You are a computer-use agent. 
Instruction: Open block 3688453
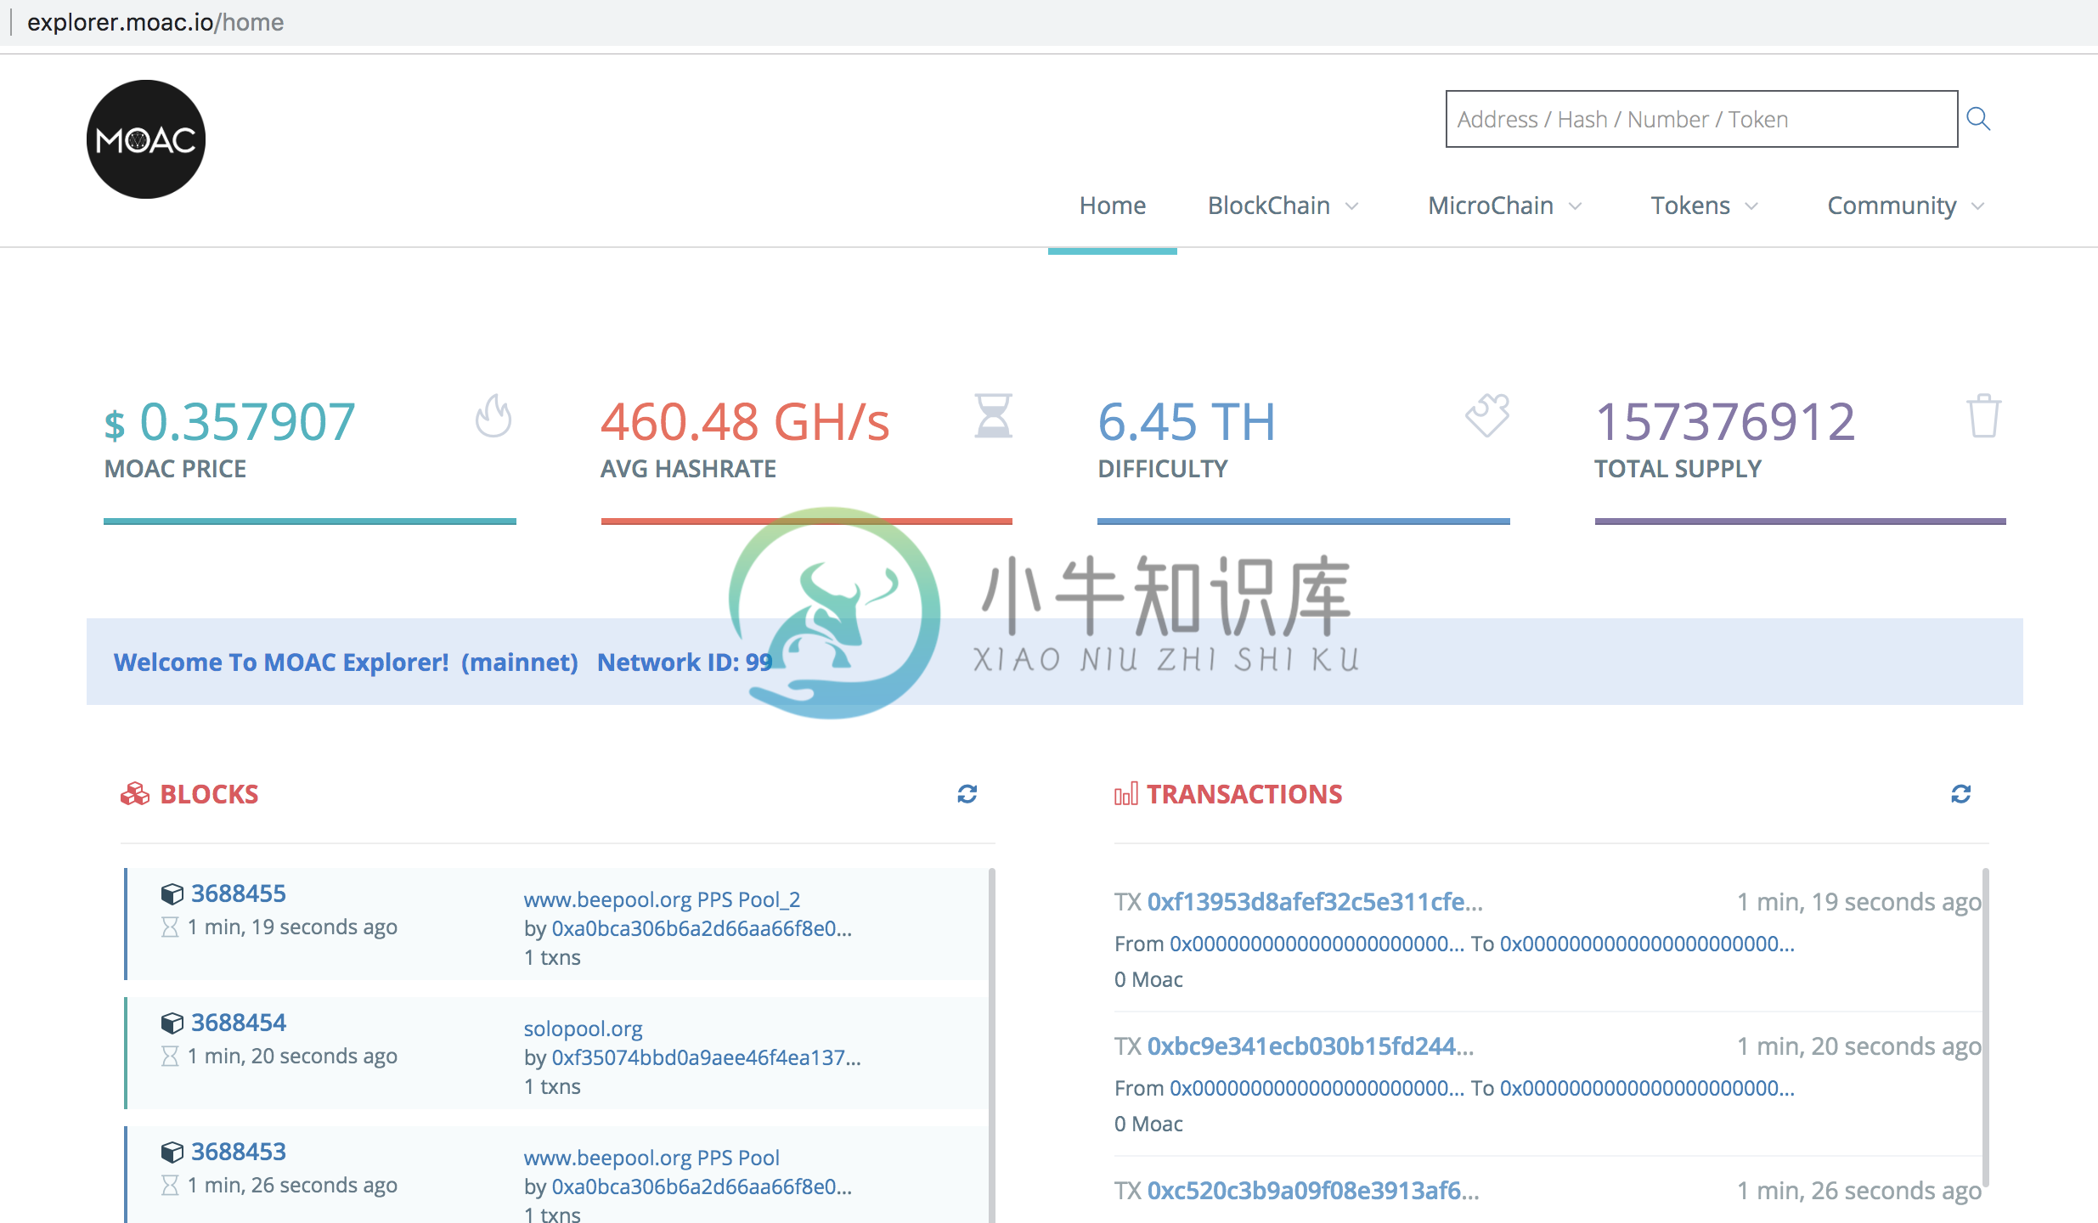point(239,1152)
